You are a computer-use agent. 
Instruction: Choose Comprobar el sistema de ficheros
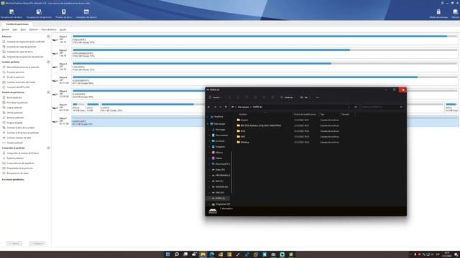(x=21, y=153)
